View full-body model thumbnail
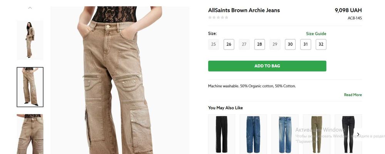The image size is (385, 154). 30,40
